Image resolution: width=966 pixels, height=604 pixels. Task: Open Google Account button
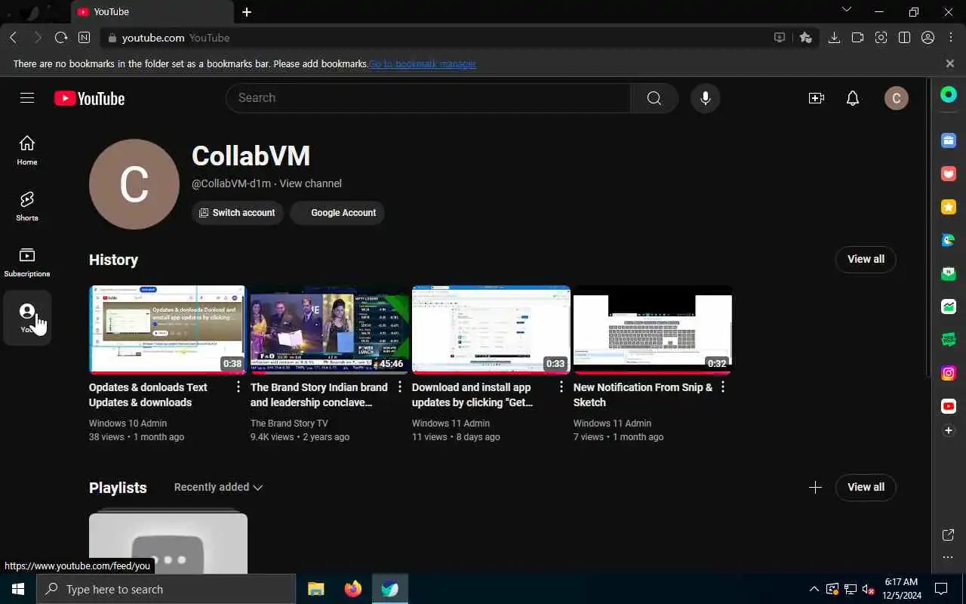[337, 213]
